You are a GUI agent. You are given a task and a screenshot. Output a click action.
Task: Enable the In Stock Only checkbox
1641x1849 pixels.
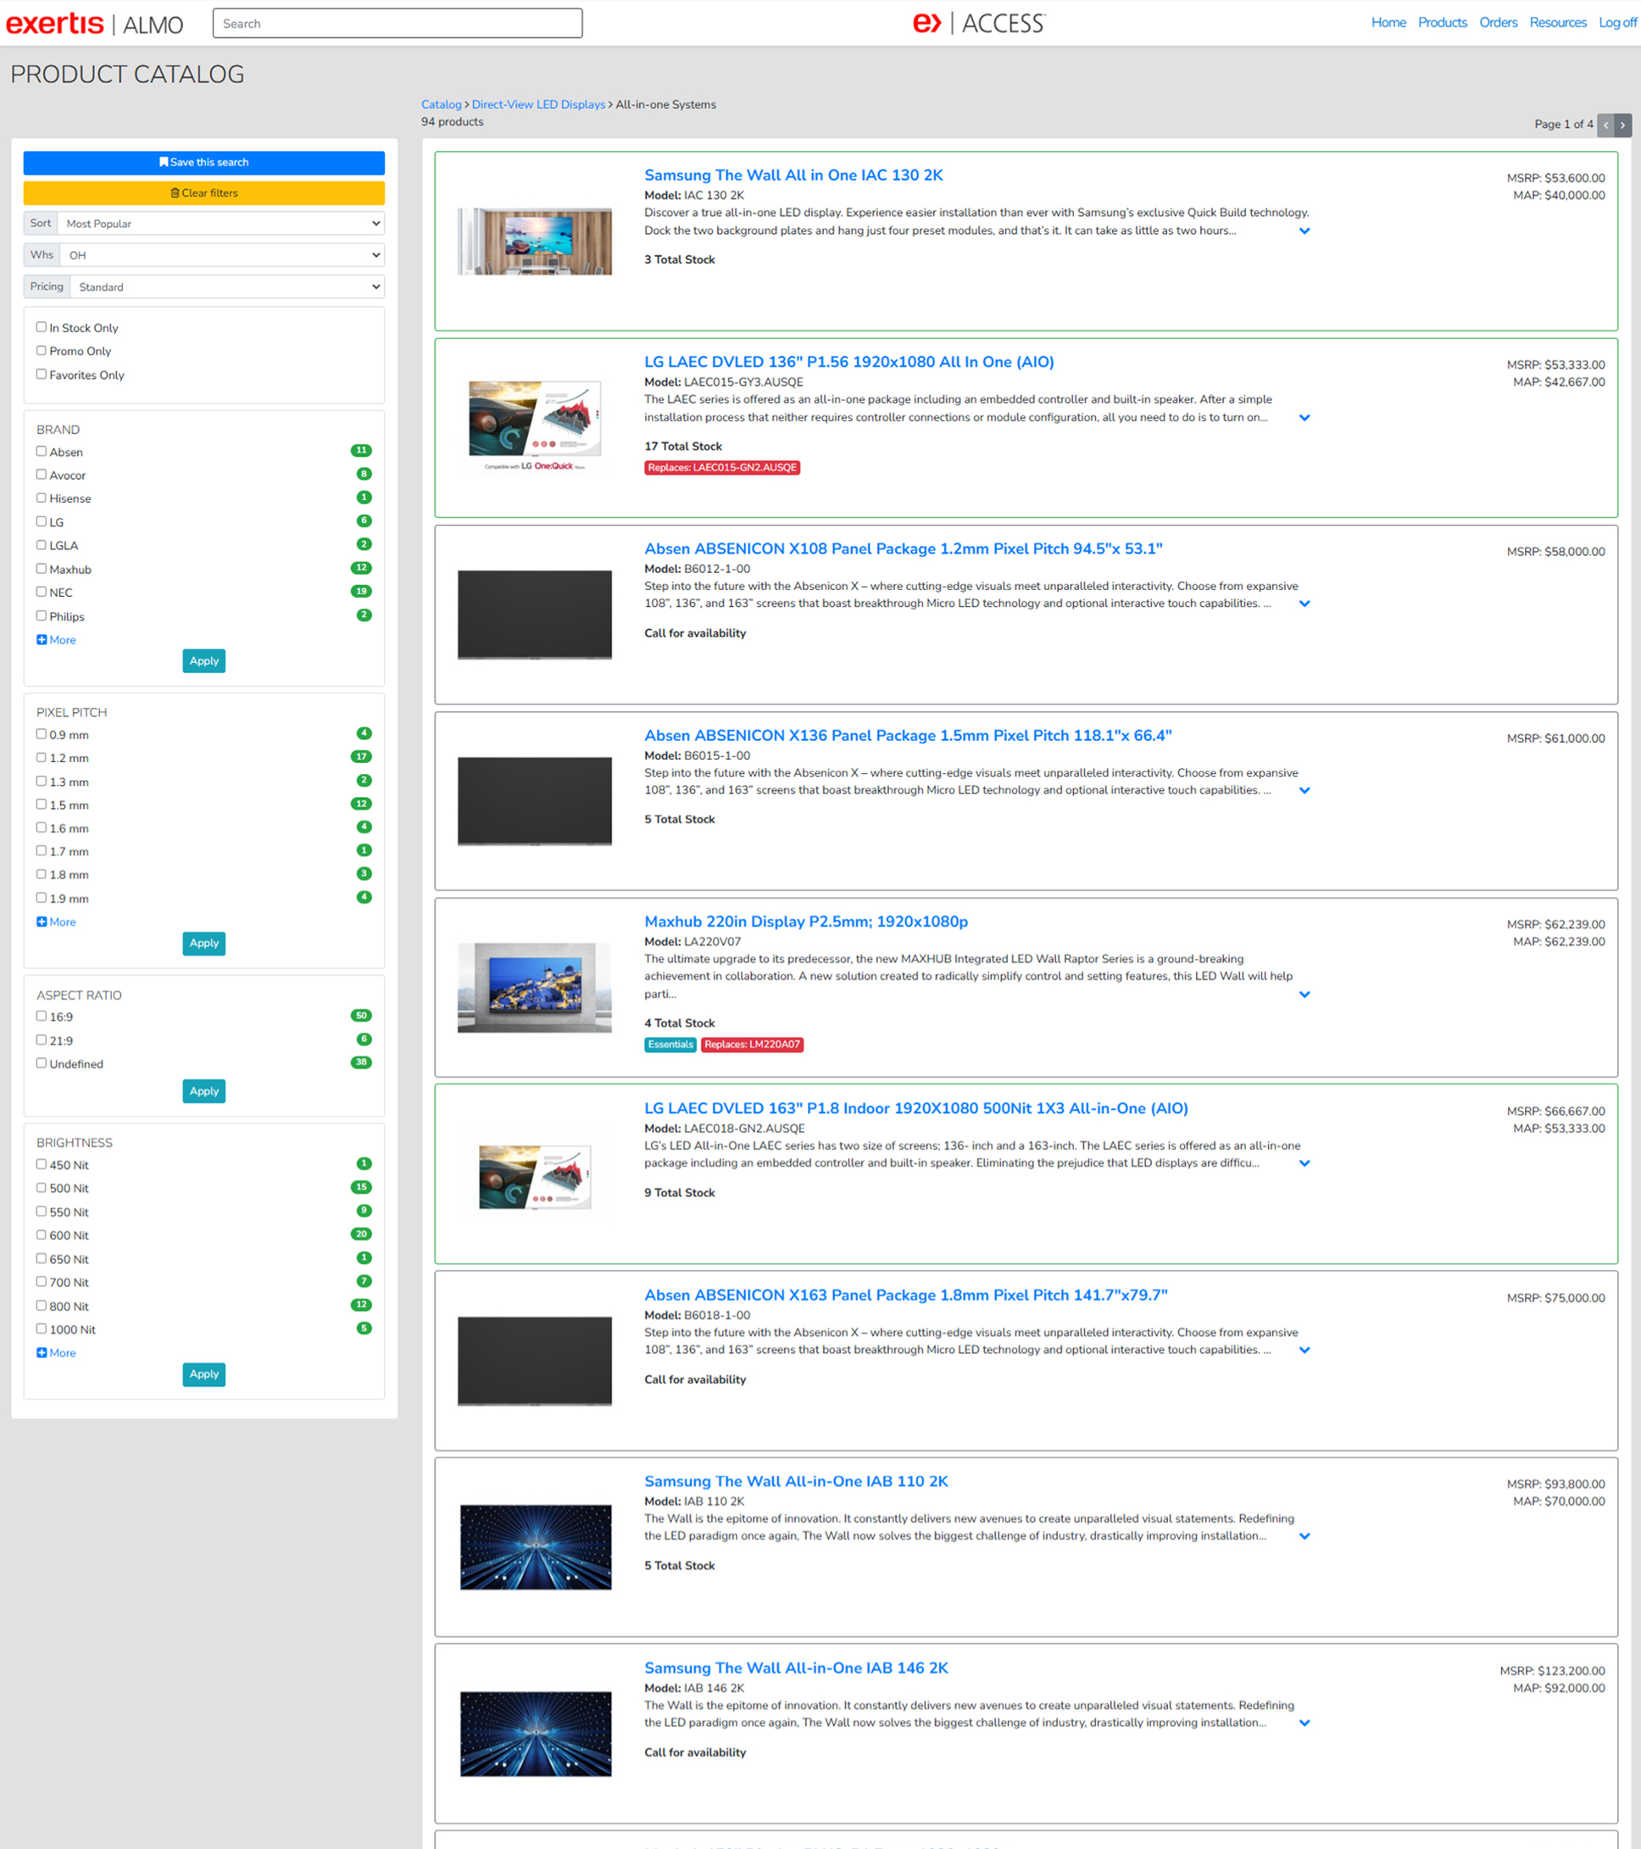[x=42, y=327]
